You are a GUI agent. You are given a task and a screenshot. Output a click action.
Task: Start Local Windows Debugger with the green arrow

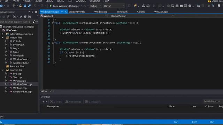point(51,6)
